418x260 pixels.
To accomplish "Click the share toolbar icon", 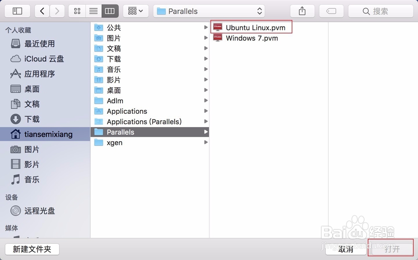I will (302, 11).
